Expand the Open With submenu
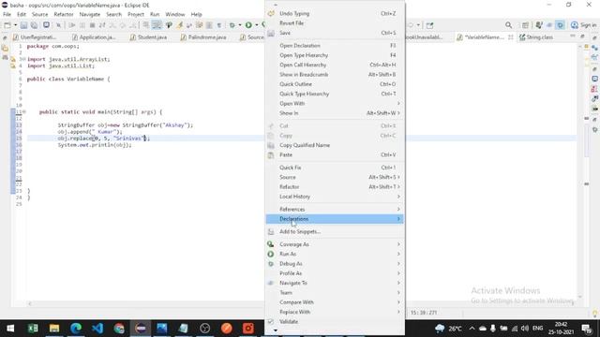The height and width of the screenshot is (337, 600). [x=335, y=104]
